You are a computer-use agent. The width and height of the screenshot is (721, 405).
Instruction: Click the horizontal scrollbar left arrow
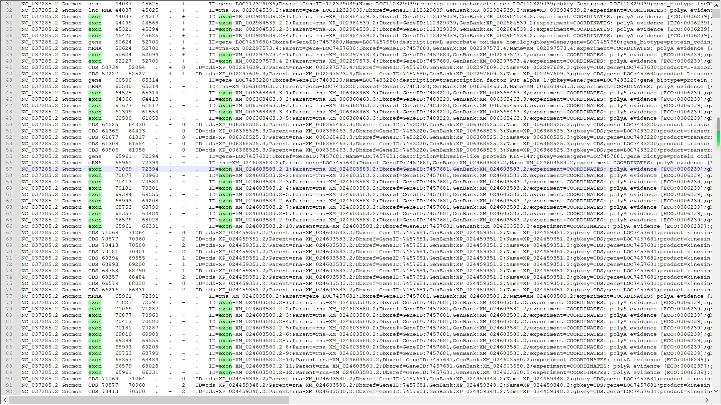point(5,400)
